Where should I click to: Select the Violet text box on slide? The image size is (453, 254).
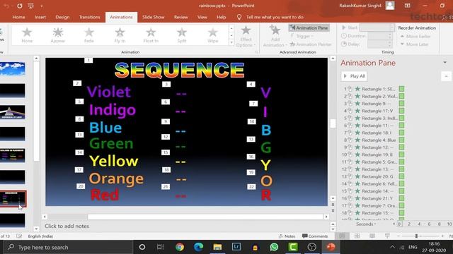[108, 92]
